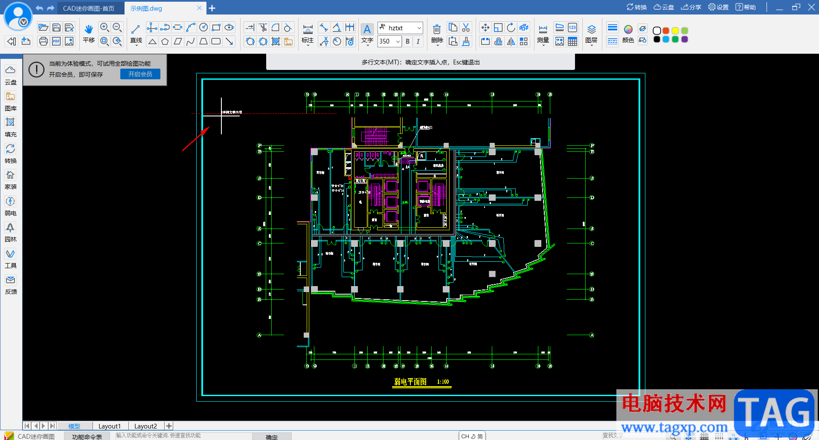Select the Move tool with four arrows
Image resolution: width=819 pixels, height=440 pixels.
point(485,28)
